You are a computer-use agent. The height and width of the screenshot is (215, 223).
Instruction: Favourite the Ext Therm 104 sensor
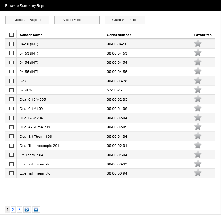point(198,155)
